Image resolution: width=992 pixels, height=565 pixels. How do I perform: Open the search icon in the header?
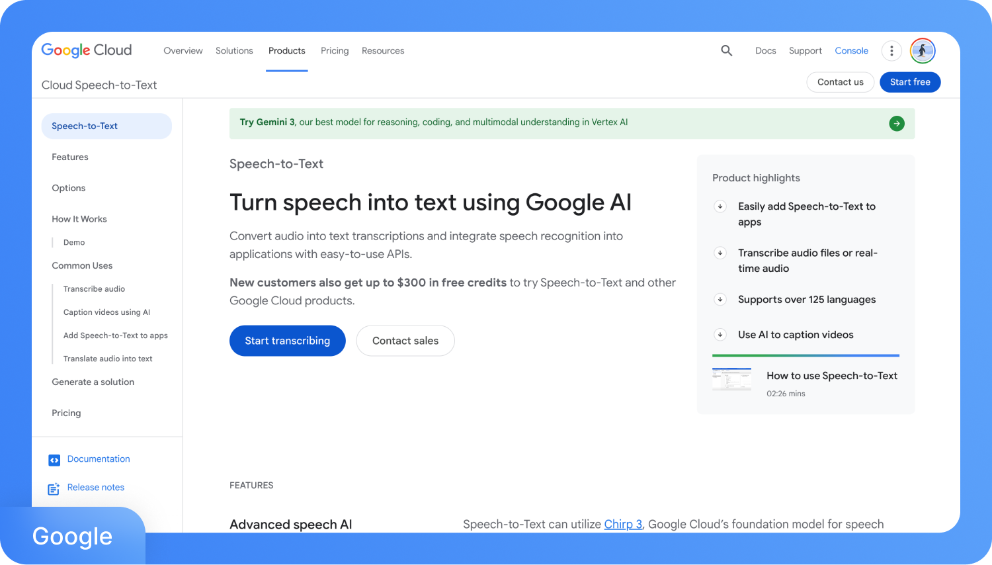[726, 50]
